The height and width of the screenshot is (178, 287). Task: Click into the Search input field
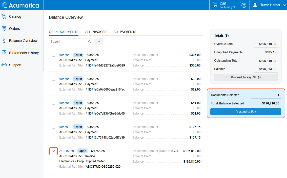[x=68, y=42]
